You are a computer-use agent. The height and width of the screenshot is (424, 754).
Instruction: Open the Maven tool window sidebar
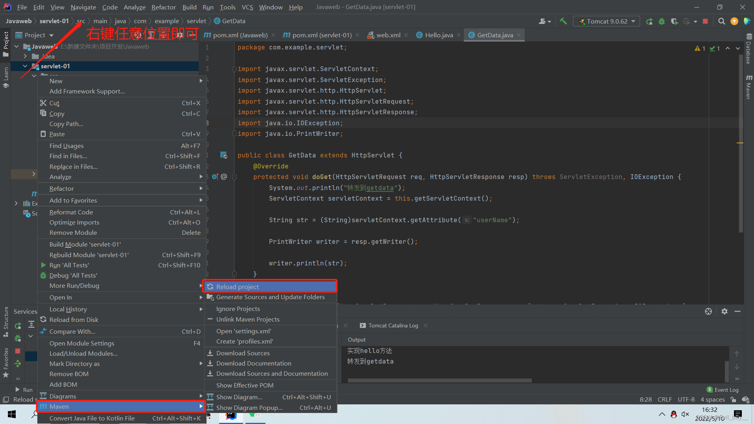[749, 87]
